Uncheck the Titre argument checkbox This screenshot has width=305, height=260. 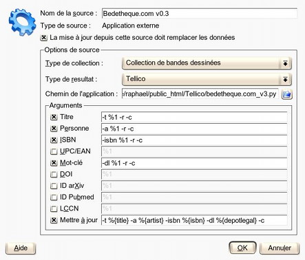click(x=54, y=117)
